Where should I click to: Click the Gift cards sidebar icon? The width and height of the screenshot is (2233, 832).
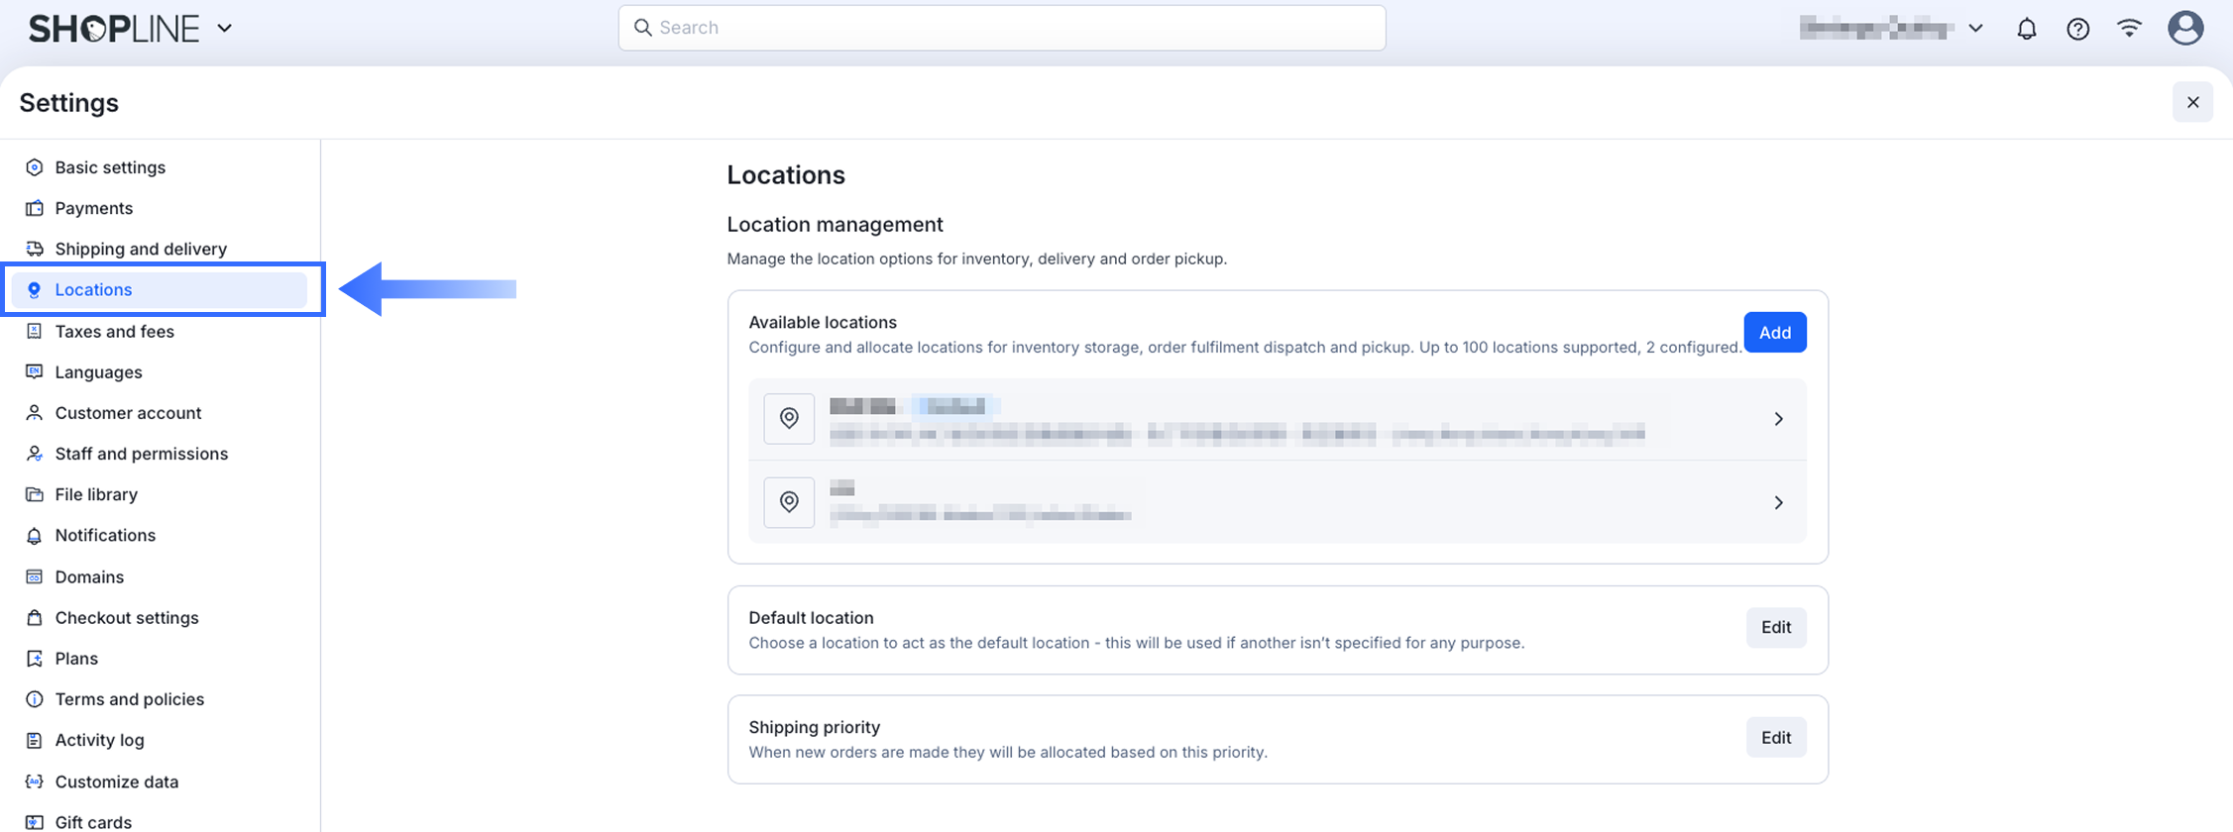tap(35, 822)
